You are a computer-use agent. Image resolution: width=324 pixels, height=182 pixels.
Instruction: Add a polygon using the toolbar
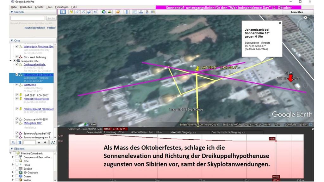click(77, 12)
